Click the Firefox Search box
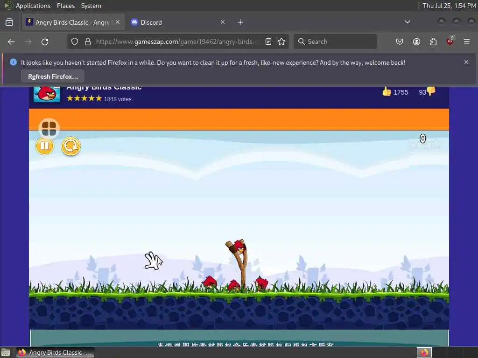 coord(335,41)
